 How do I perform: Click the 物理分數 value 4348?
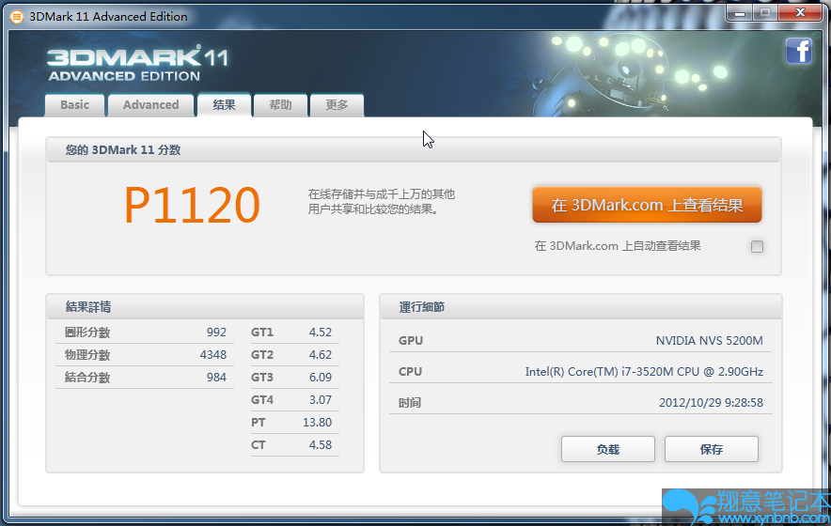click(x=213, y=354)
